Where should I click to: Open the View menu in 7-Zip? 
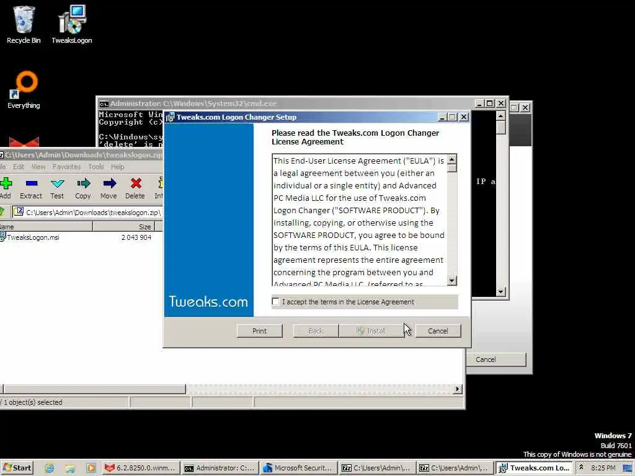click(38, 167)
